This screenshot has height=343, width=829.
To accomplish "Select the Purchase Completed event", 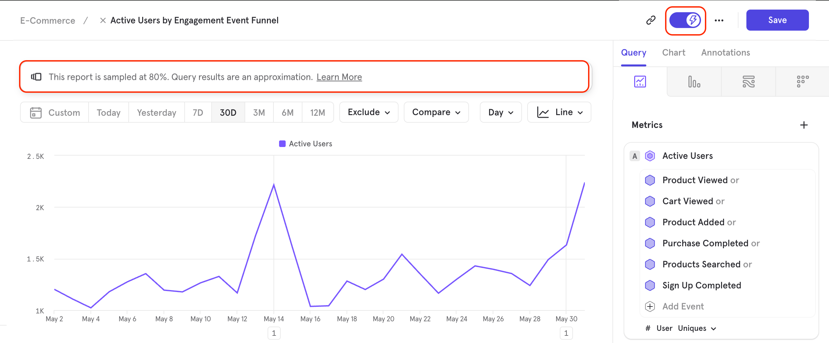I will (x=705, y=243).
